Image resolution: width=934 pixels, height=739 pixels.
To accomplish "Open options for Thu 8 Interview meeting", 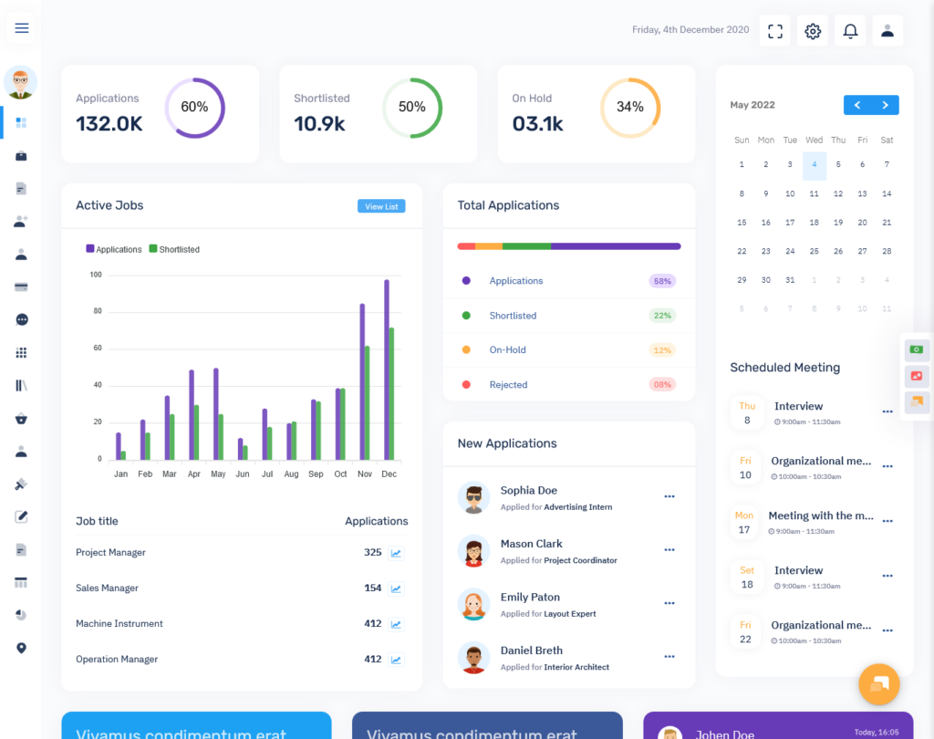I will (887, 411).
